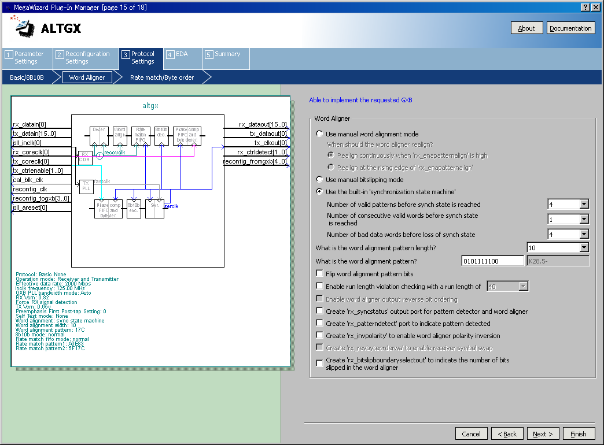Open the Documentation button

click(x=570, y=28)
